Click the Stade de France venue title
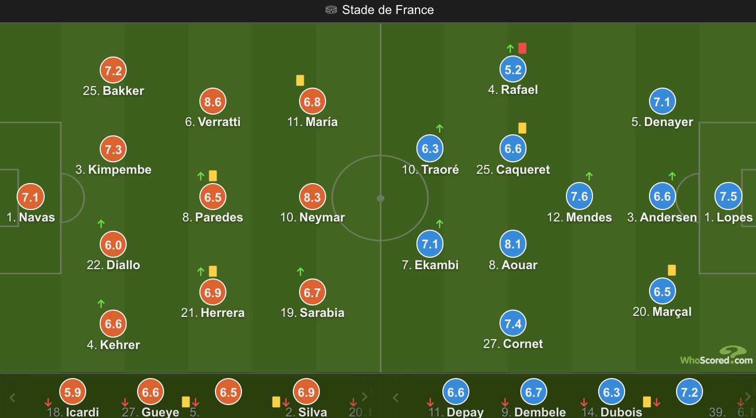This screenshot has height=418, width=756. [387, 10]
